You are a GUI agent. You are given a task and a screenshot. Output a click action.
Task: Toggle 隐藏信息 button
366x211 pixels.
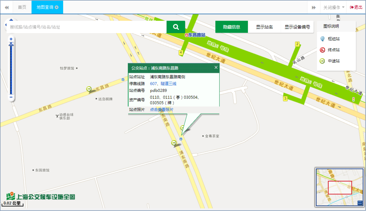(x=231, y=27)
